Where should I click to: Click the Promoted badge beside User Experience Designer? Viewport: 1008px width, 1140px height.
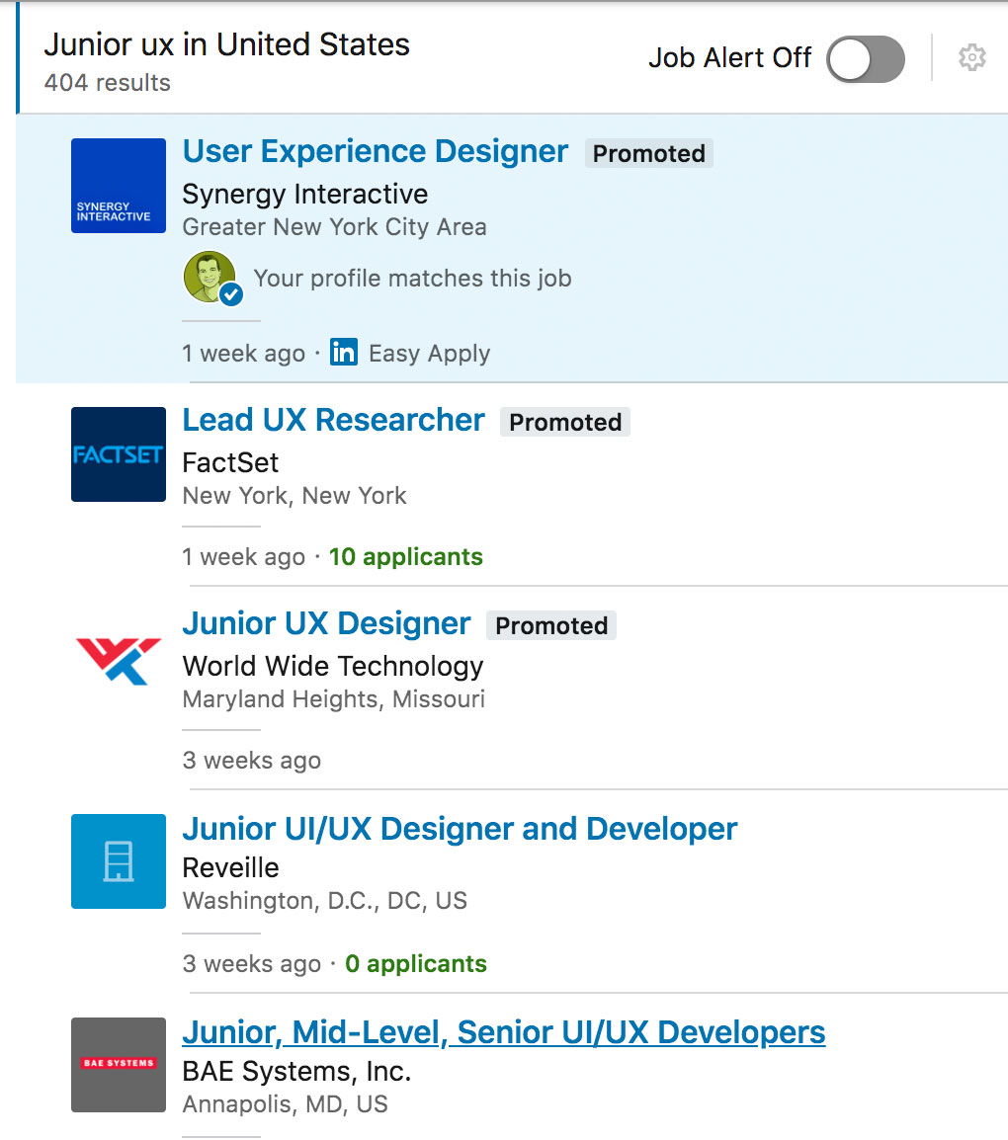point(648,153)
